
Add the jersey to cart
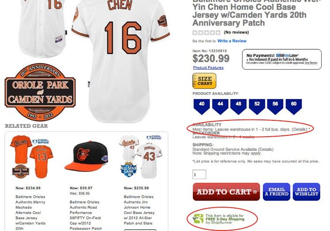[226, 192]
